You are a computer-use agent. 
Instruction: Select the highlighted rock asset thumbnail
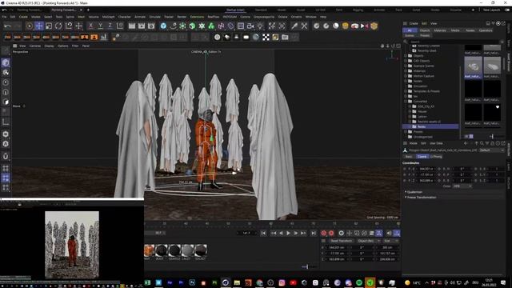tap(473, 67)
